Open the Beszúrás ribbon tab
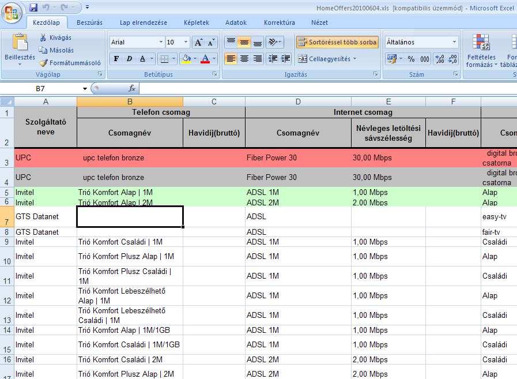 89,22
